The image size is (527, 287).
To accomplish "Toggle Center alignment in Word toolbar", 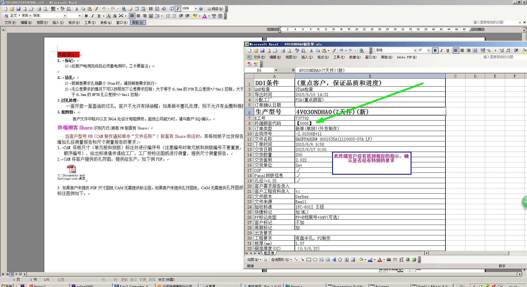I will click(x=138, y=16).
